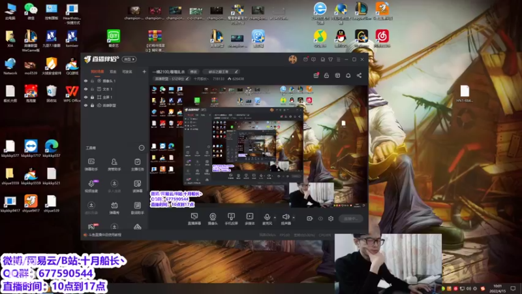Click the notification bell in streaming app

(x=348, y=75)
